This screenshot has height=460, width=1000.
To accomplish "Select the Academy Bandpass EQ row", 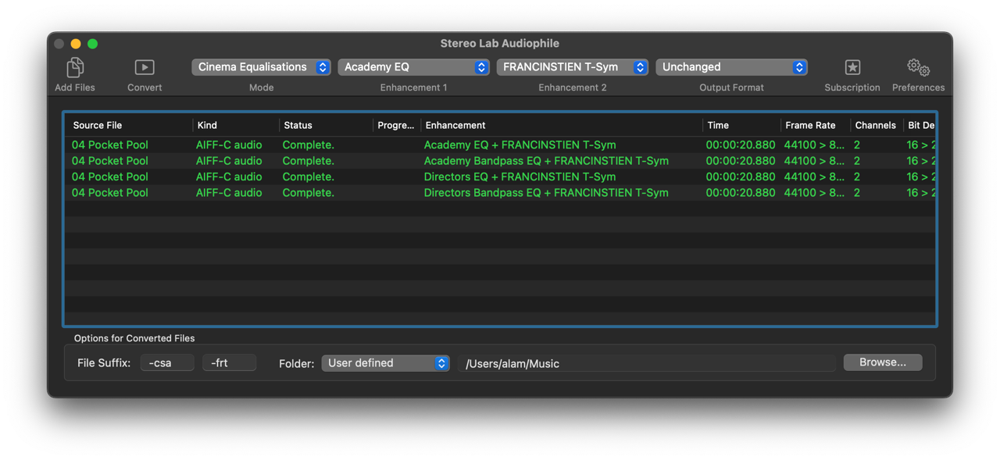I will [x=545, y=161].
